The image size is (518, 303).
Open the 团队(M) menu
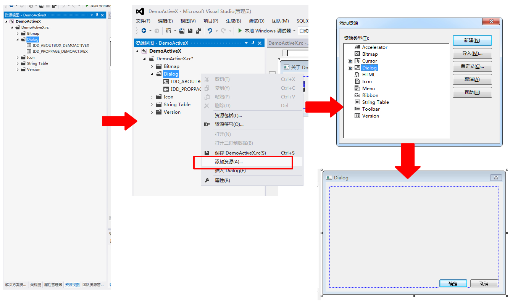(x=281, y=21)
